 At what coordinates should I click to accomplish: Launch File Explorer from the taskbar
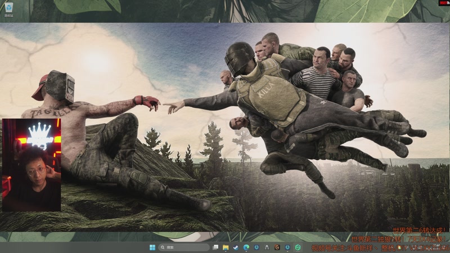click(x=226, y=247)
